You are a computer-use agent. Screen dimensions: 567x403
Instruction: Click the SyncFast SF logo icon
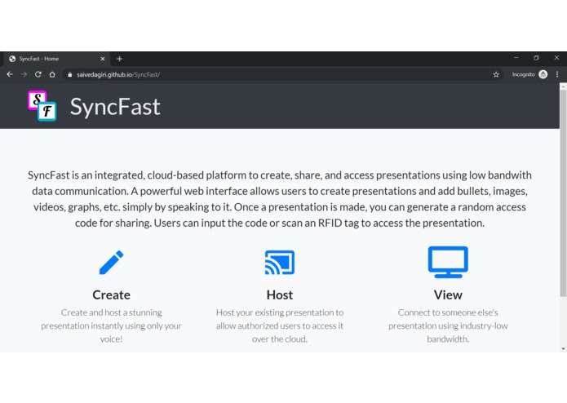click(42, 105)
